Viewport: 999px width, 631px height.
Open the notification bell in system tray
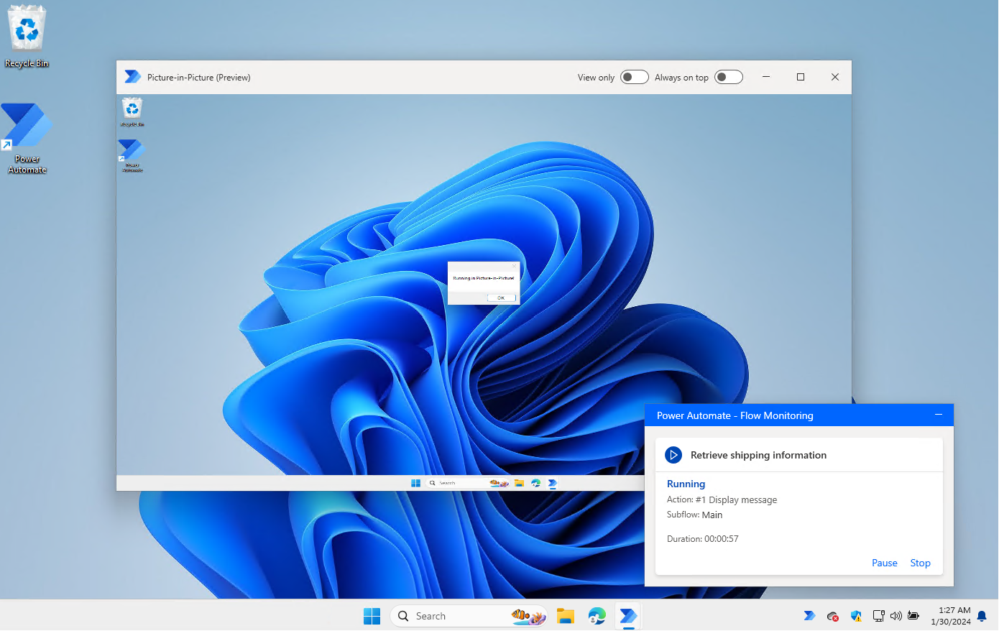pyautogui.click(x=981, y=616)
